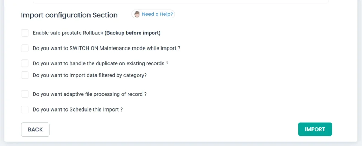Click the handle the duplicate question text
This screenshot has height=146, width=362.
pyautogui.click(x=100, y=64)
